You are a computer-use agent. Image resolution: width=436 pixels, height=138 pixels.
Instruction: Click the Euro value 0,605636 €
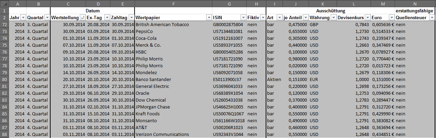point(383,25)
